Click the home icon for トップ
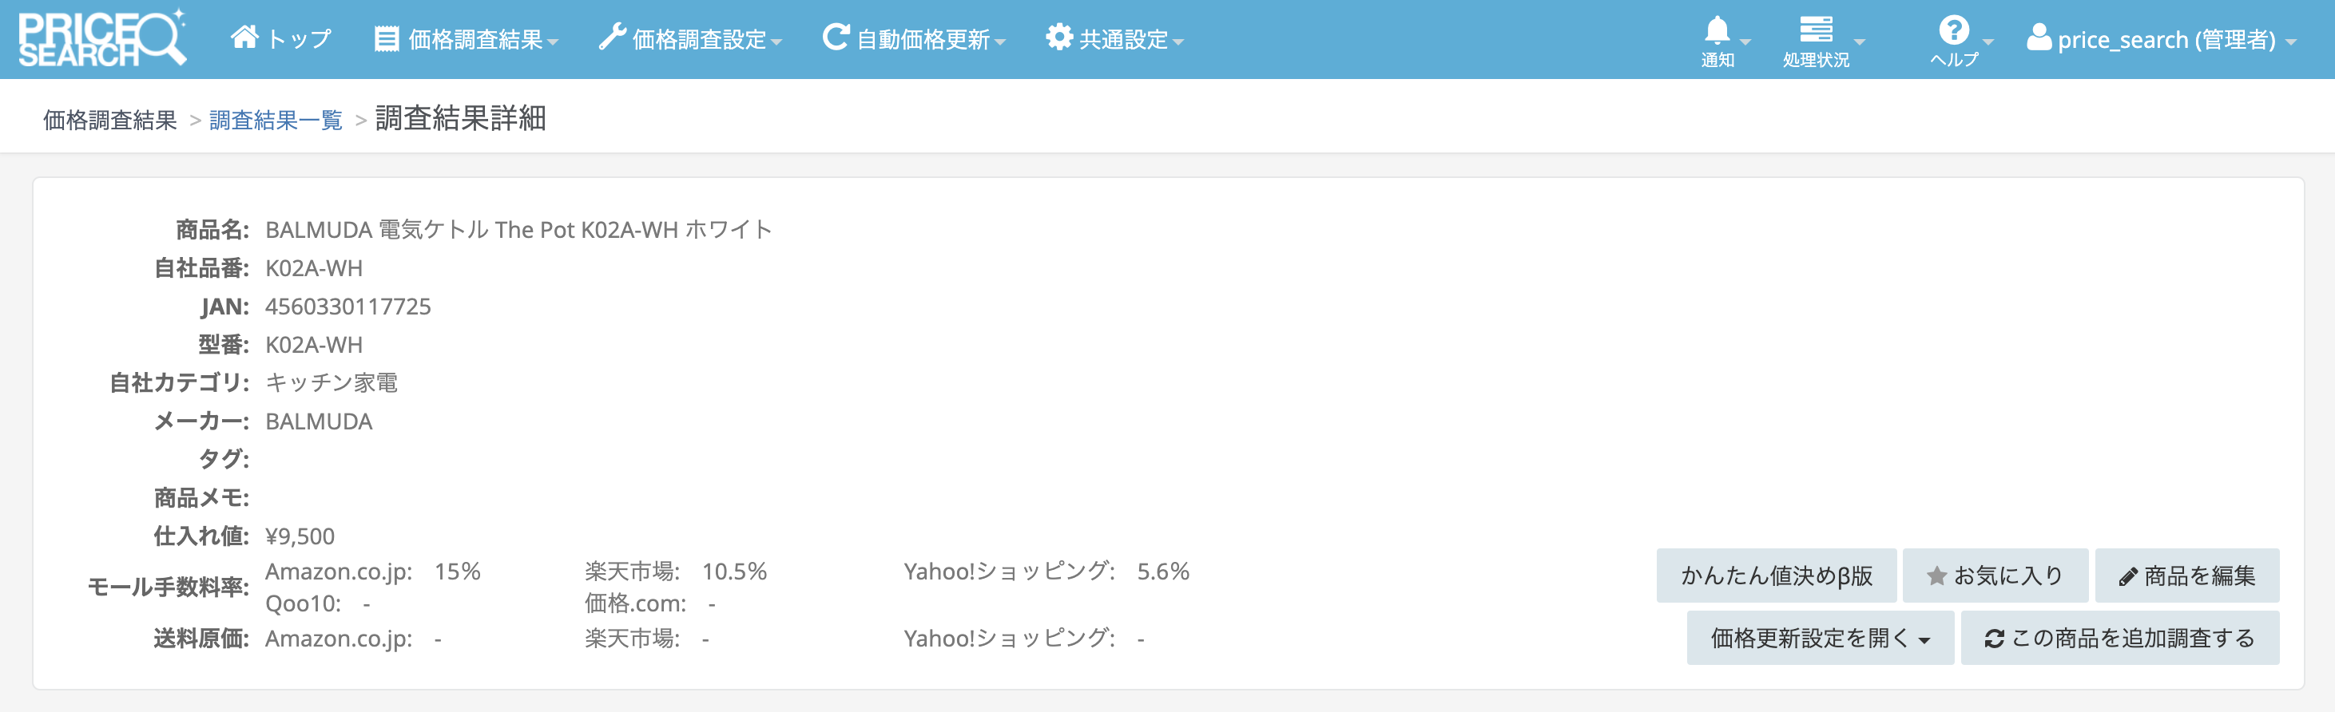 [x=244, y=38]
